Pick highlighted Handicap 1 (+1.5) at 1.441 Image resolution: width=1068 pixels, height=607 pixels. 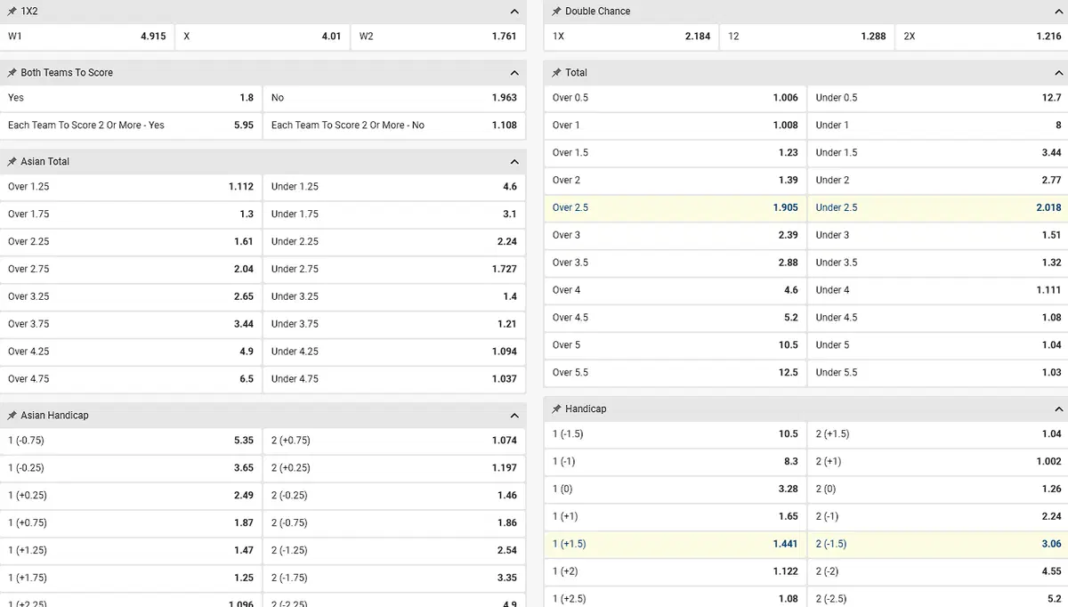675,544
